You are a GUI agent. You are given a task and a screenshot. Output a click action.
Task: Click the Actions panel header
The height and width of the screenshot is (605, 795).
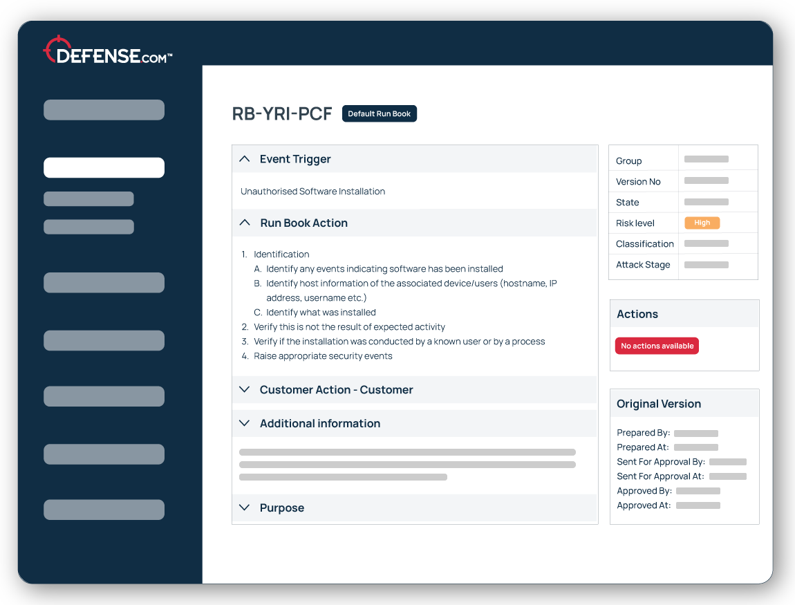pos(637,313)
